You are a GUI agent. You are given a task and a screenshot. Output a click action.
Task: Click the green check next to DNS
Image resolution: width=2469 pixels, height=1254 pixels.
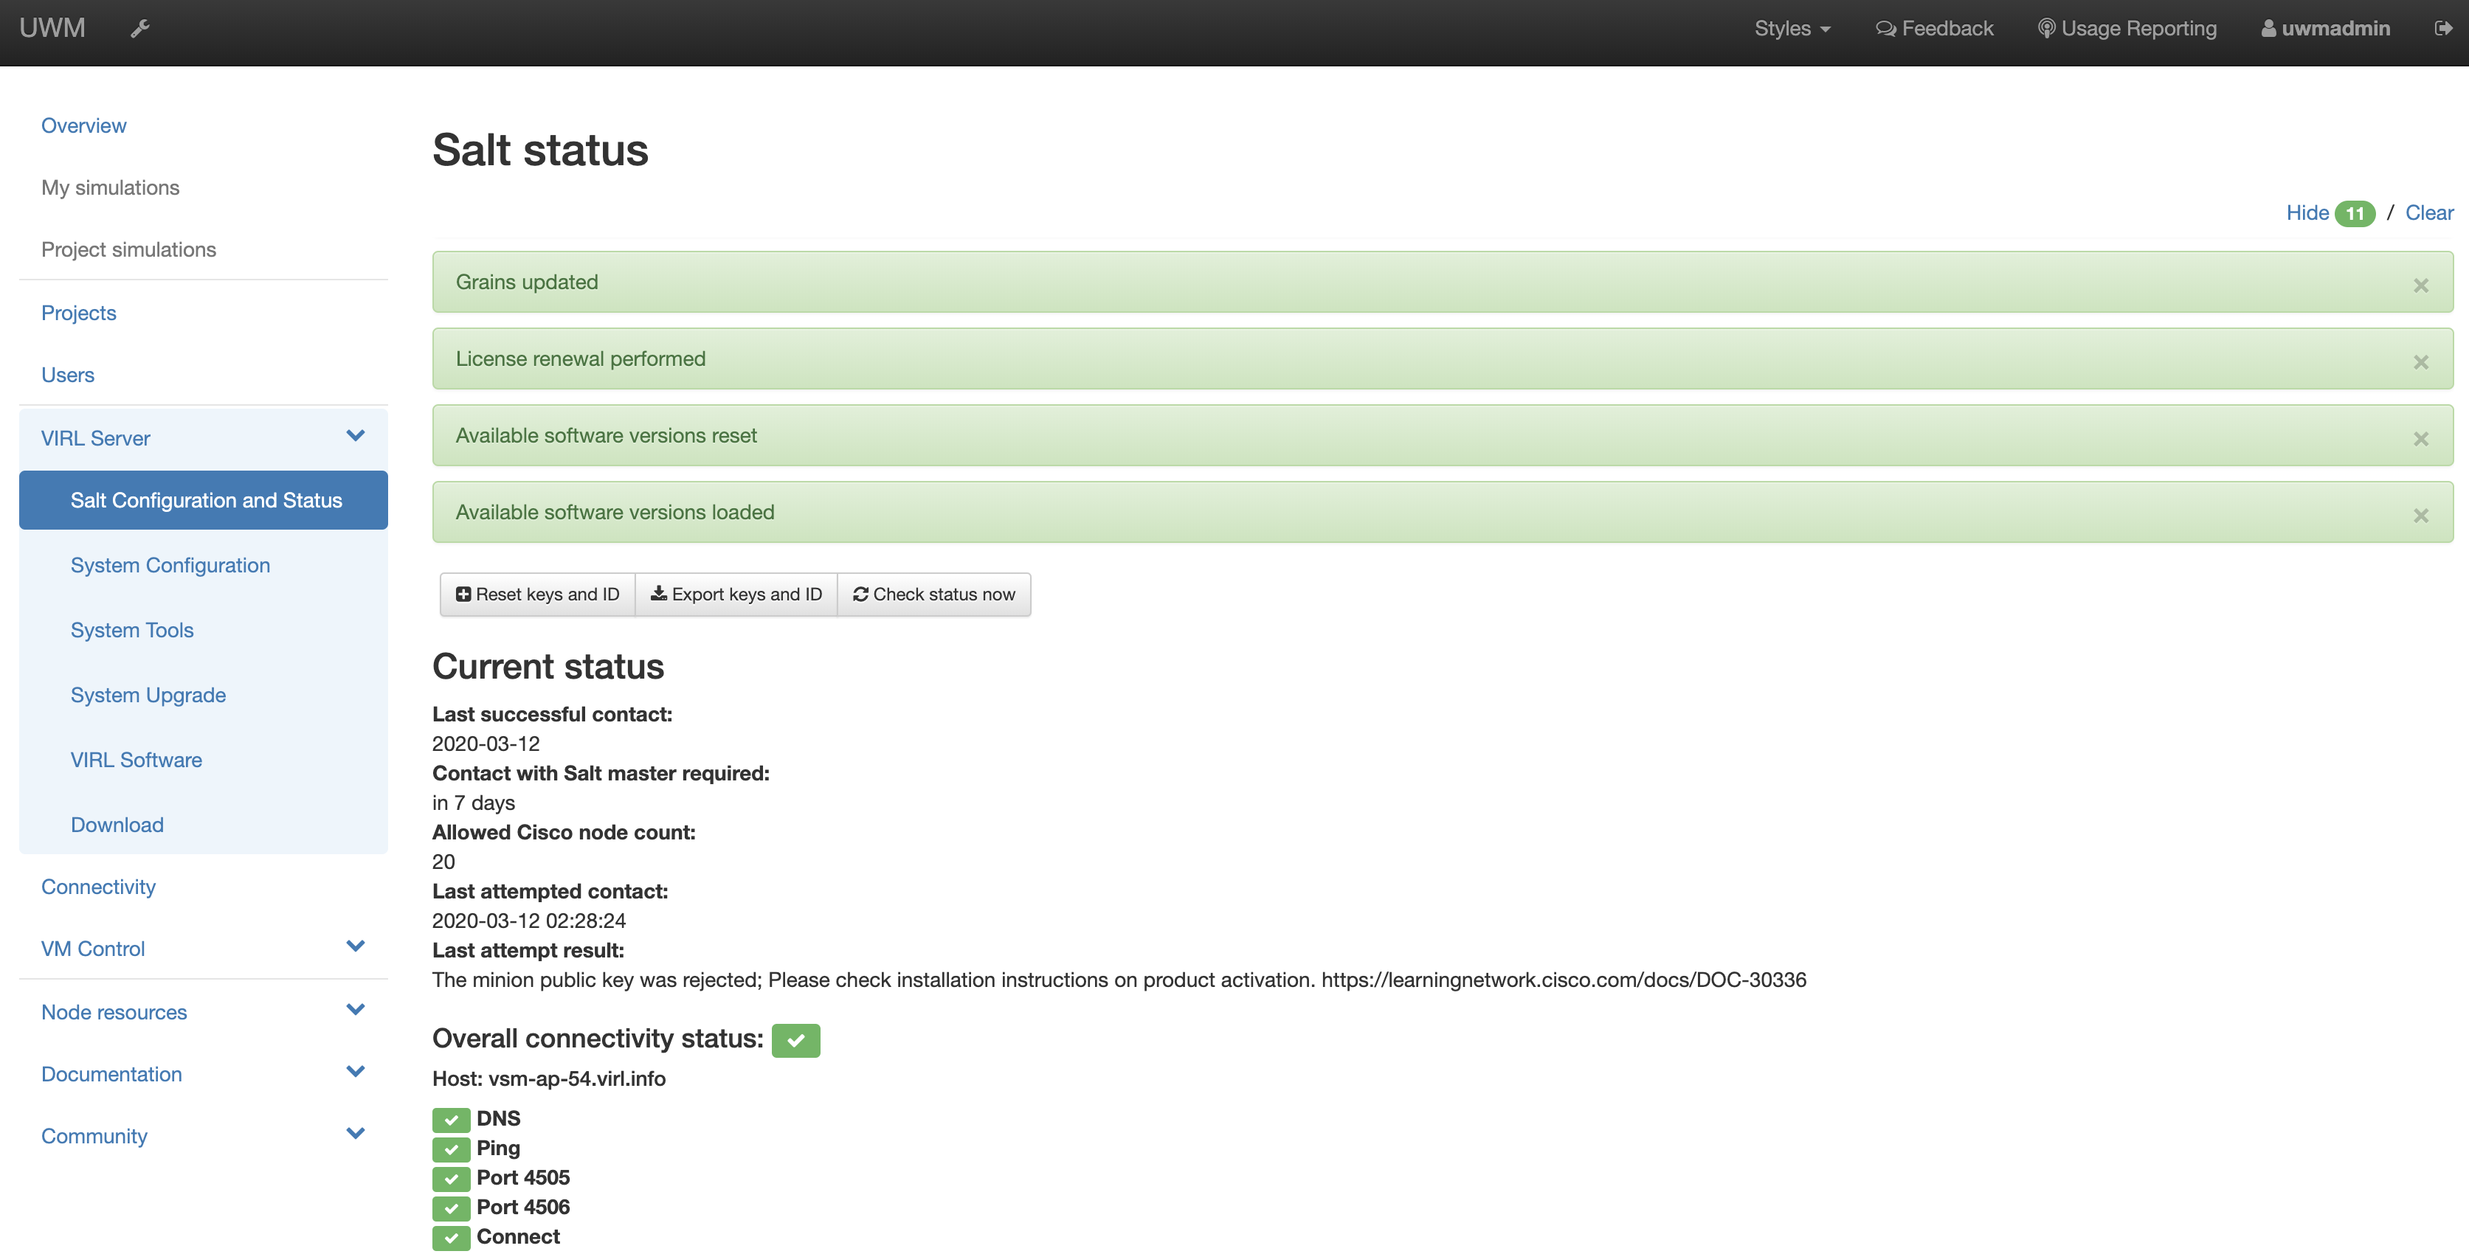coord(450,1120)
